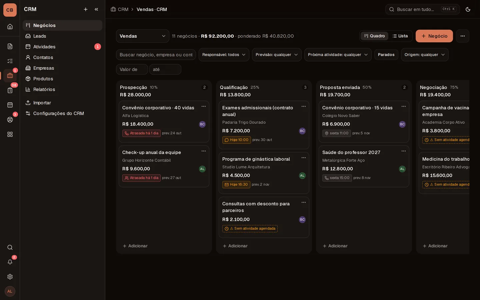Open card menu for Convênio corporativo 40 vidas
Viewport: 480px width, 300px height.
point(204,106)
